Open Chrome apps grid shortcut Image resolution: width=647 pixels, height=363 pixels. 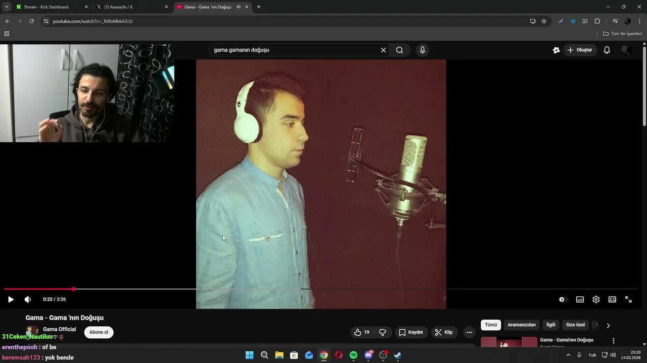click(7, 34)
